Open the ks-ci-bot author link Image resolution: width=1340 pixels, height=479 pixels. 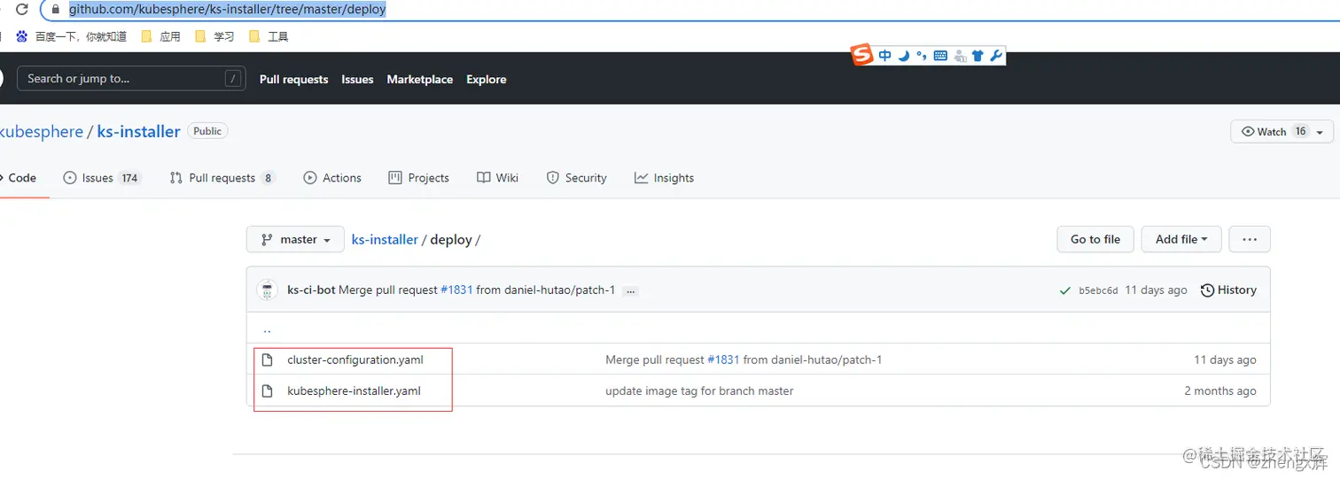pos(311,290)
